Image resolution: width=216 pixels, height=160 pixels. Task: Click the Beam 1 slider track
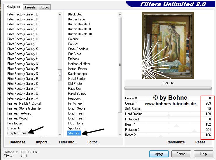click(x=169, y=124)
